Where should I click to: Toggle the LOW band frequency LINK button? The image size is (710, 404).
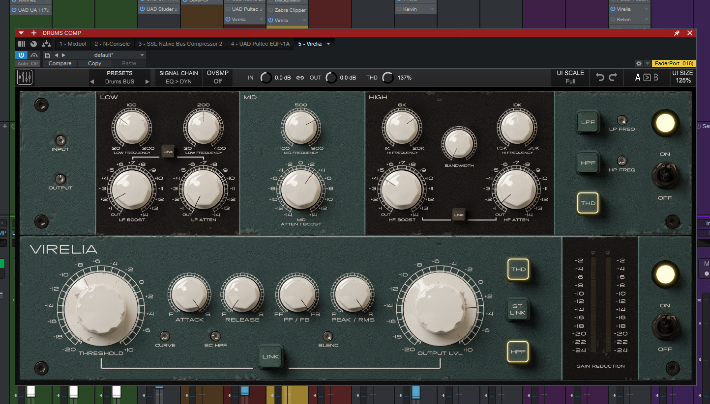coord(168,152)
